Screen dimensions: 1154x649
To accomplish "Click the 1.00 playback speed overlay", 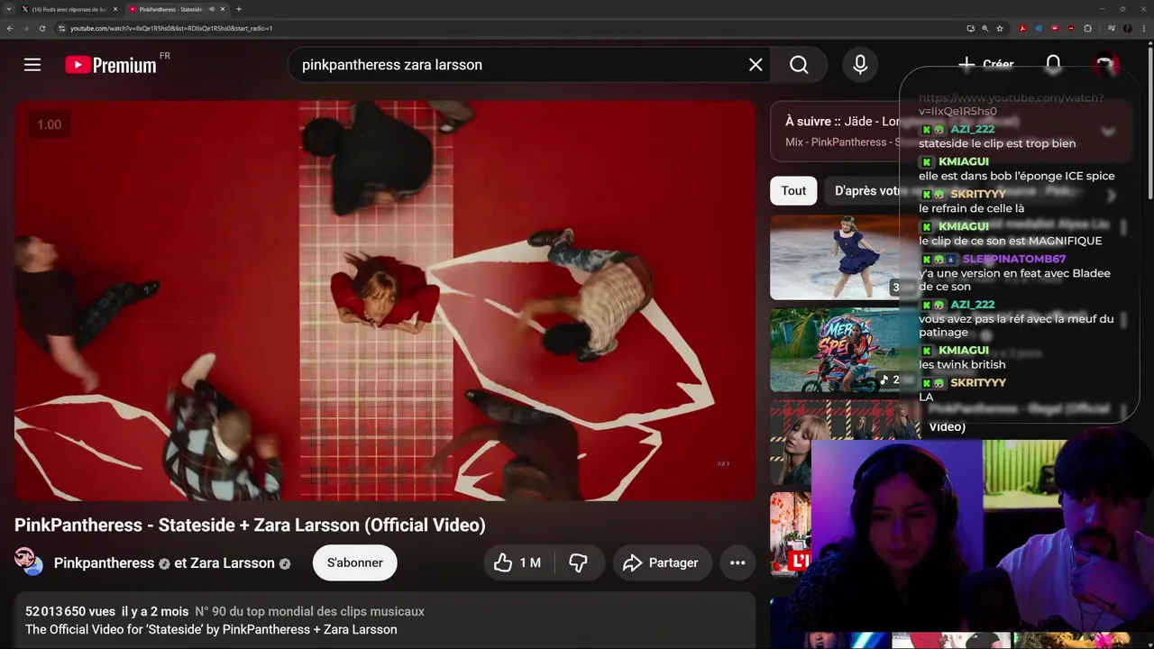I will coord(49,124).
